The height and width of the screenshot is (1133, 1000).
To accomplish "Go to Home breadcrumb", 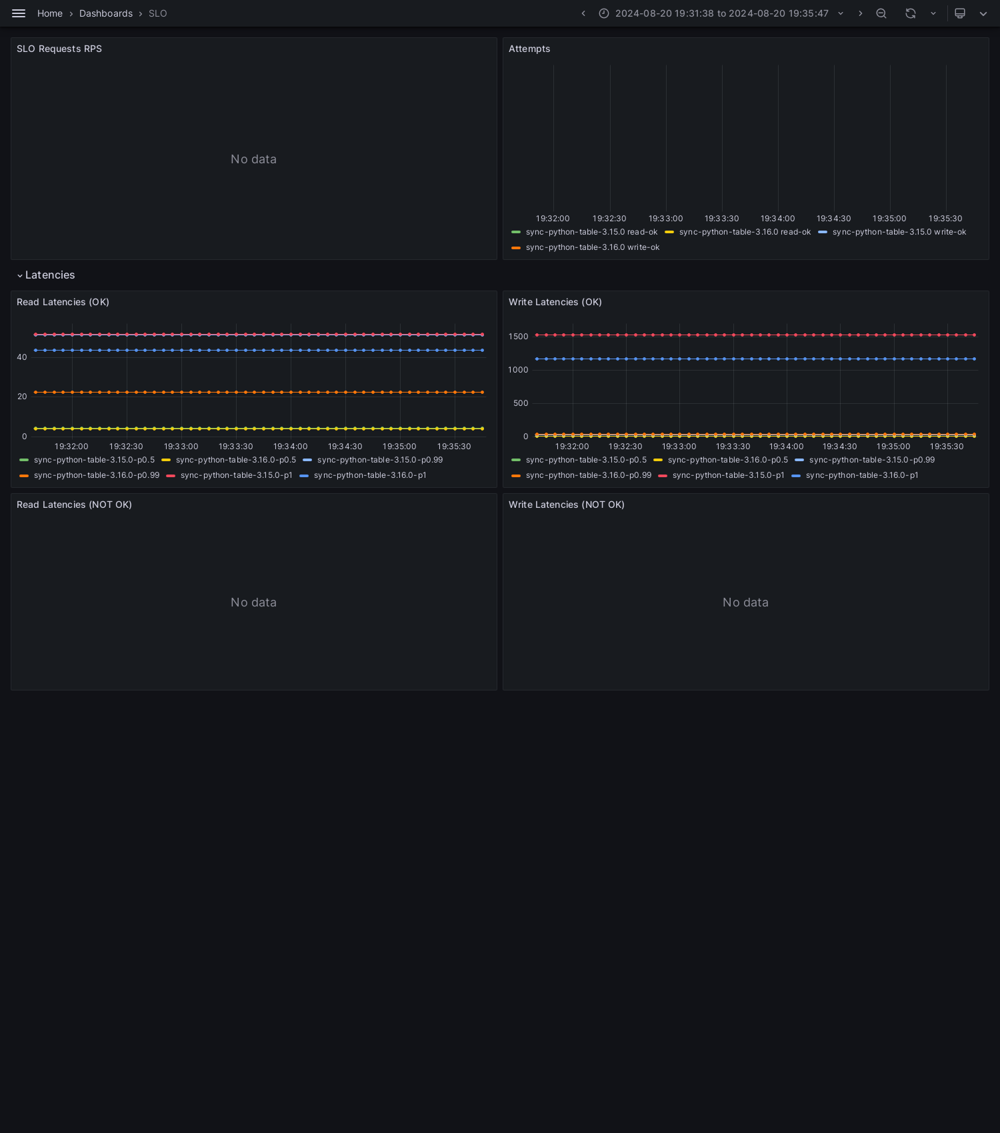I will pyautogui.click(x=50, y=13).
